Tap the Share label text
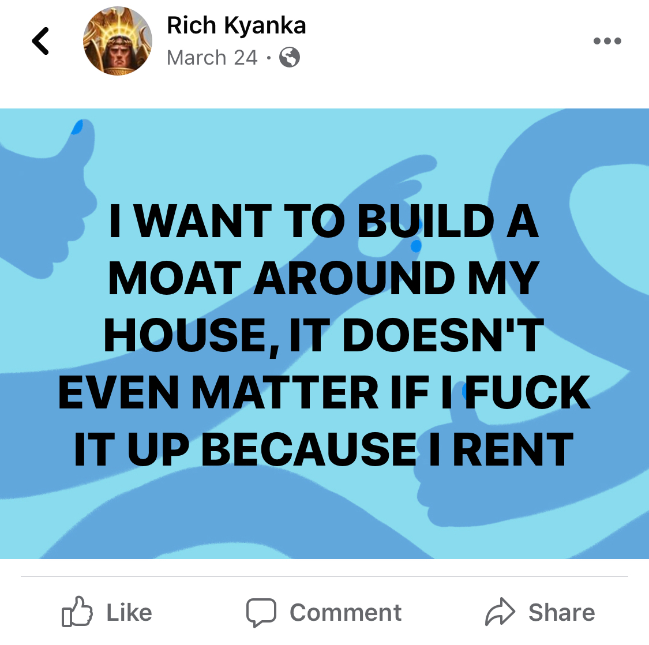The width and height of the screenshot is (649, 645). pos(562,612)
